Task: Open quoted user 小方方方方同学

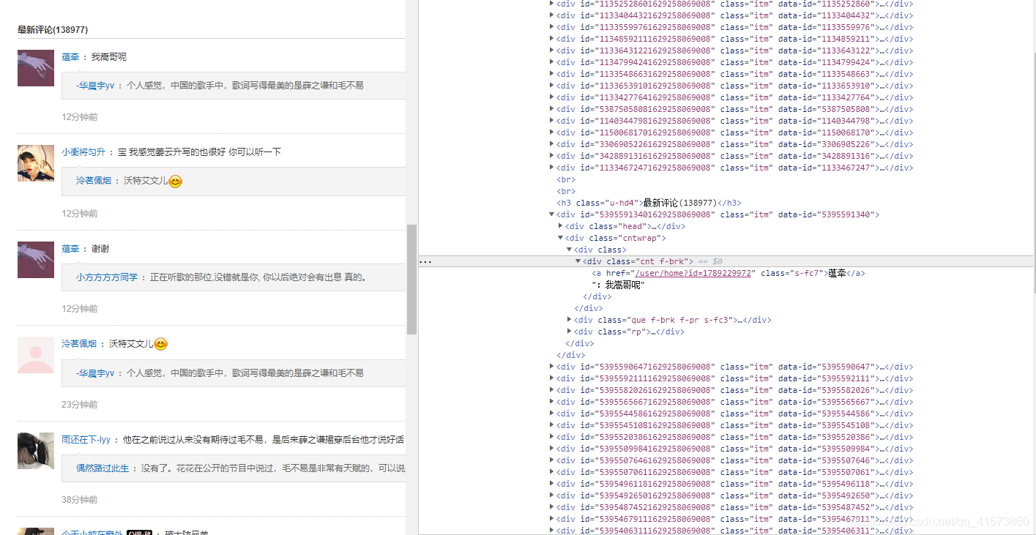Action: point(107,277)
